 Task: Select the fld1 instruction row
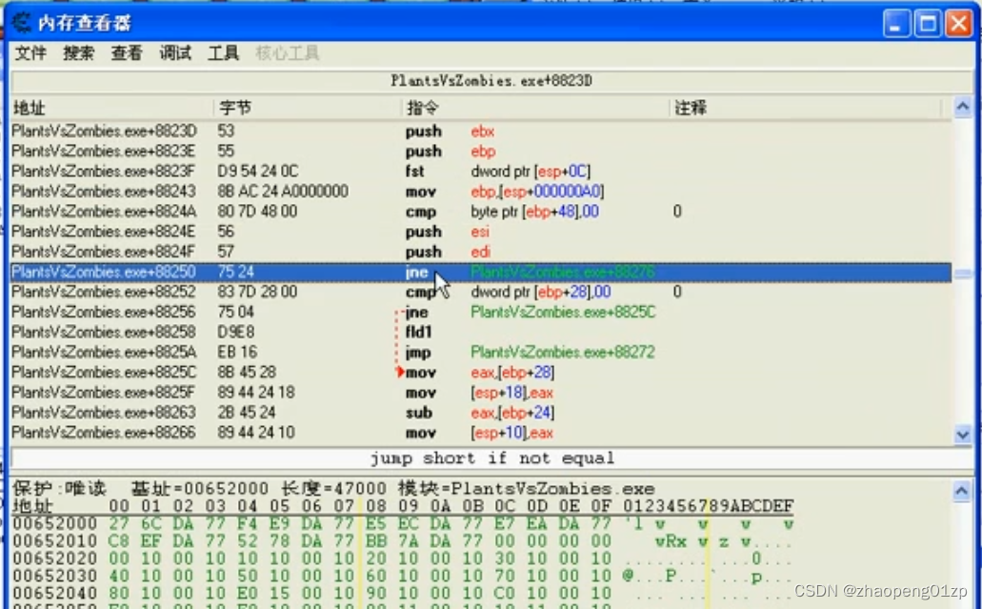point(481,332)
